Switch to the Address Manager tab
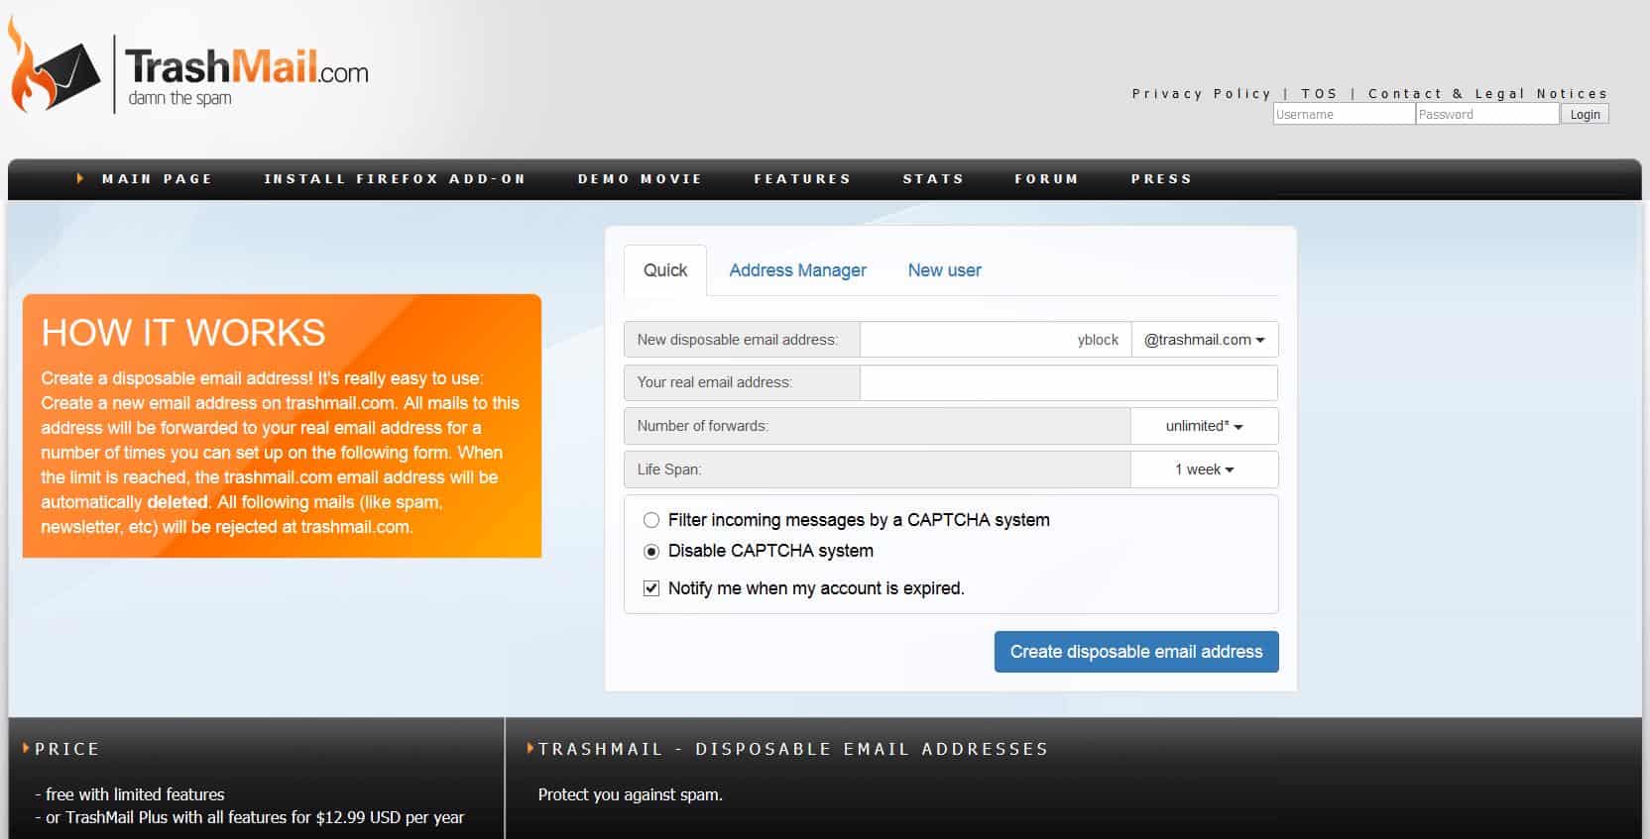This screenshot has width=1650, height=839. tap(797, 270)
